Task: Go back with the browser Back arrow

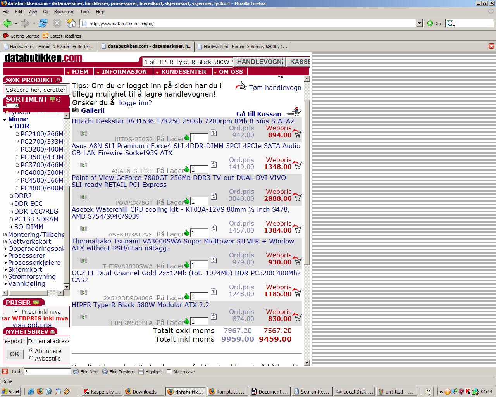Action: point(7,23)
